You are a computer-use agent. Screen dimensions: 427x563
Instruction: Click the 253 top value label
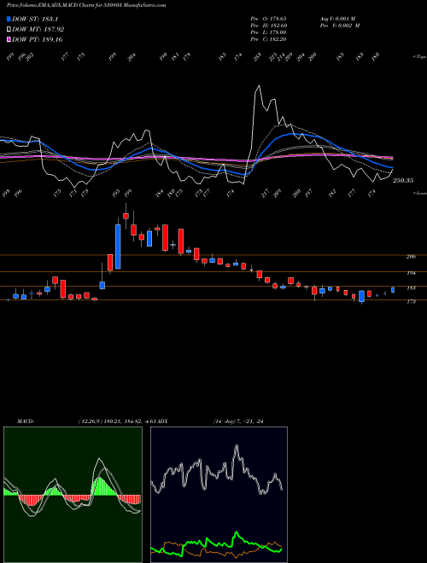point(257,57)
